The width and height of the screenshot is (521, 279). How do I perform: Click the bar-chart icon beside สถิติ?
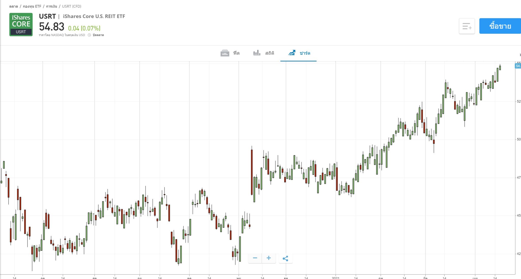tap(257, 53)
